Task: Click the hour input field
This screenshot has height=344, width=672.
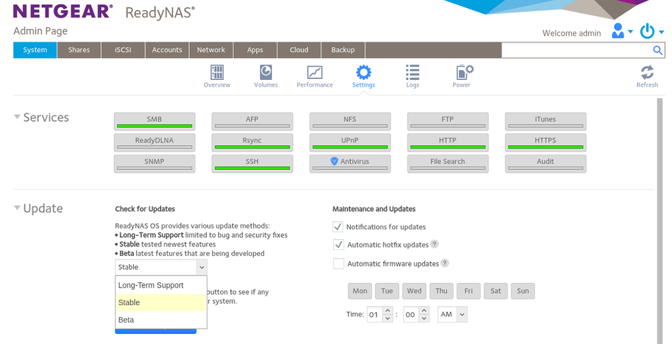Action: [x=375, y=314]
